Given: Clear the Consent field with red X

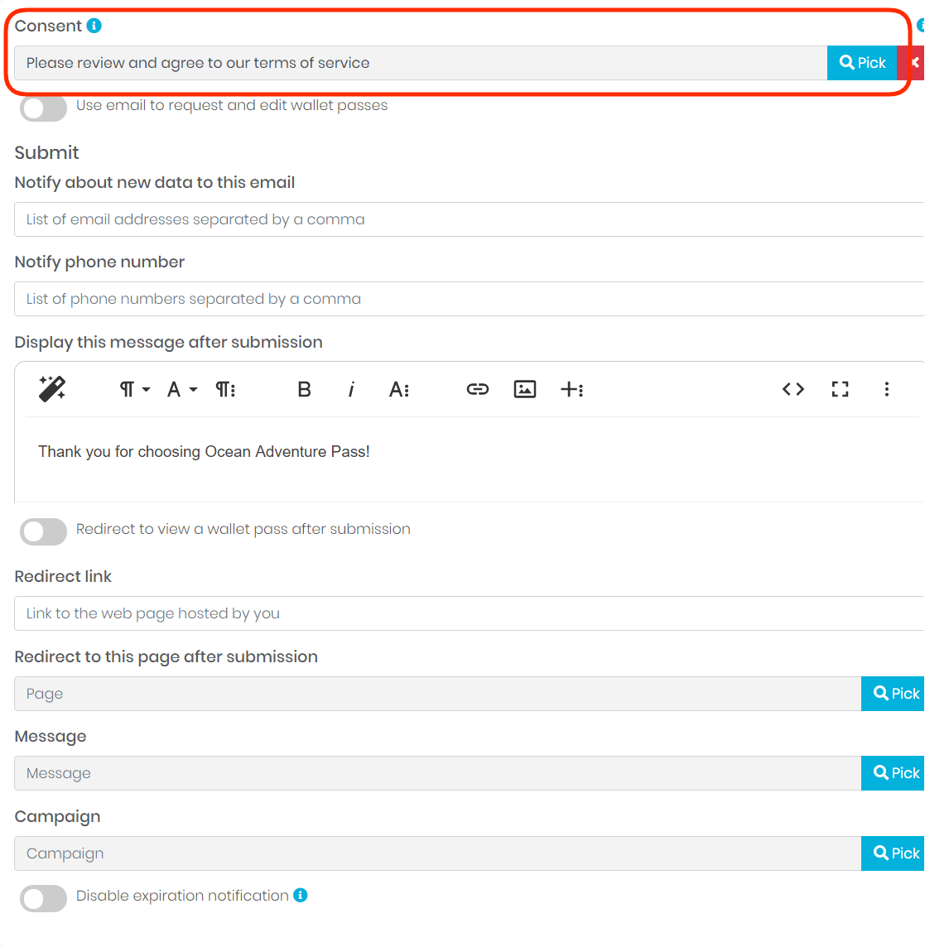Looking at the screenshot, I should point(913,63).
